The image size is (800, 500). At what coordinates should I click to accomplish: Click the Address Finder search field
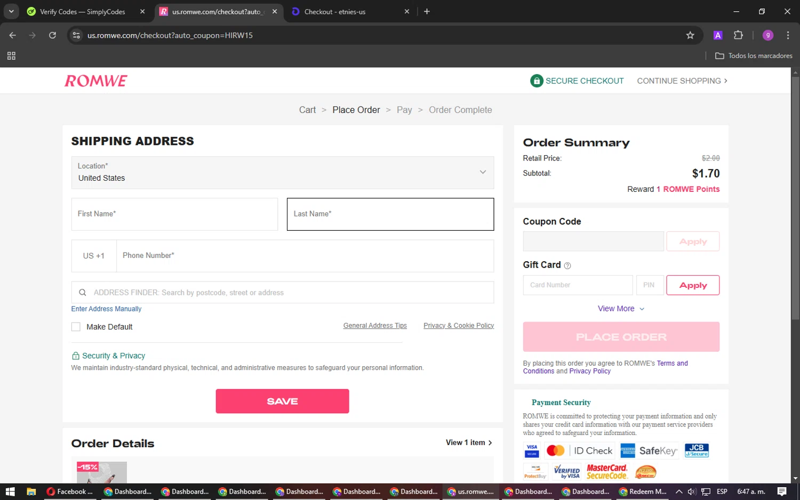click(x=283, y=293)
